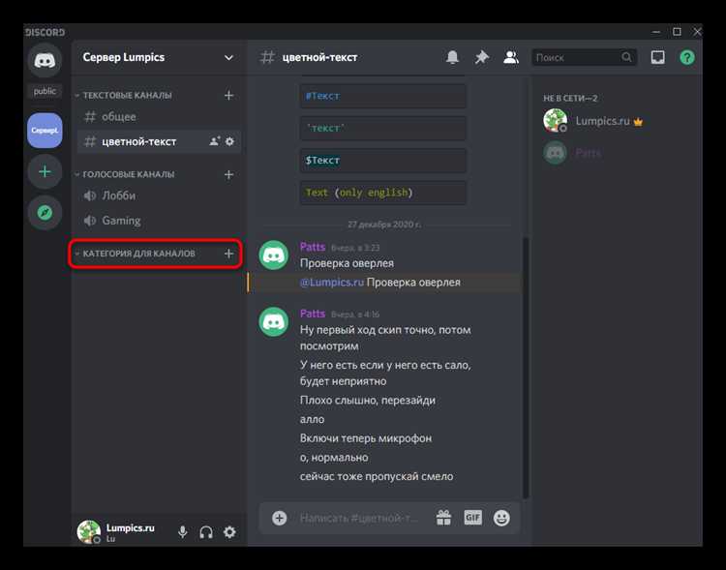Image resolution: width=726 pixels, height=570 pixels.
Task: Open the notification settings bell icon
Action: (x=452, y=57)
